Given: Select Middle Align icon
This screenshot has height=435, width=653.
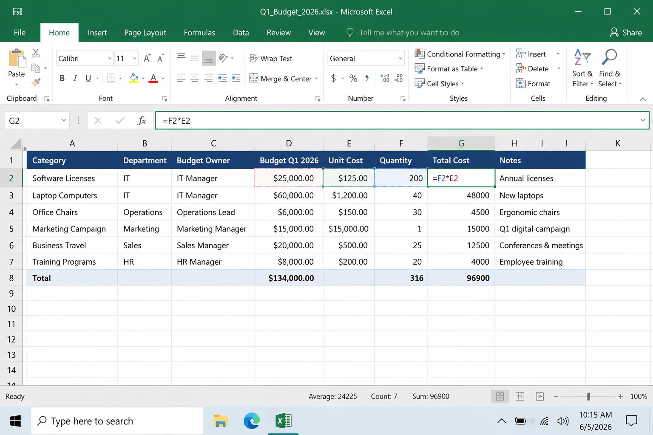Looking at the screenshot, I should click(x=195, y=58).
